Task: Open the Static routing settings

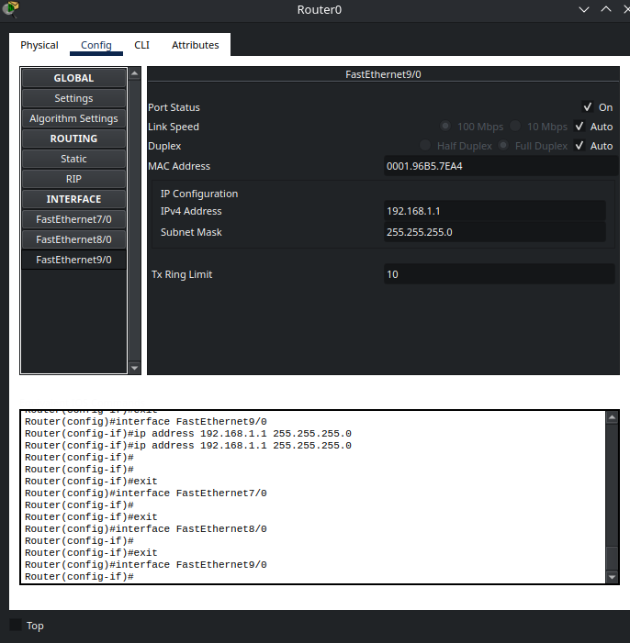Action: point(73,159)
